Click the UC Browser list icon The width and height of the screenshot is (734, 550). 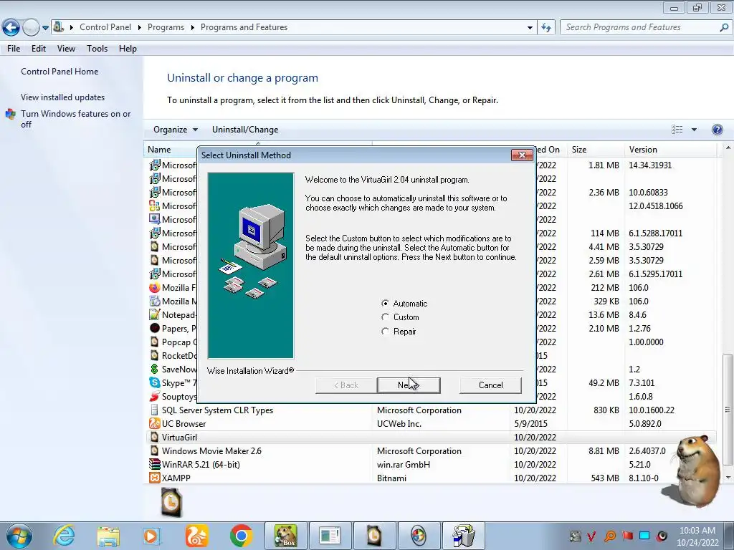pyautogui.click(x=155, y=424)
